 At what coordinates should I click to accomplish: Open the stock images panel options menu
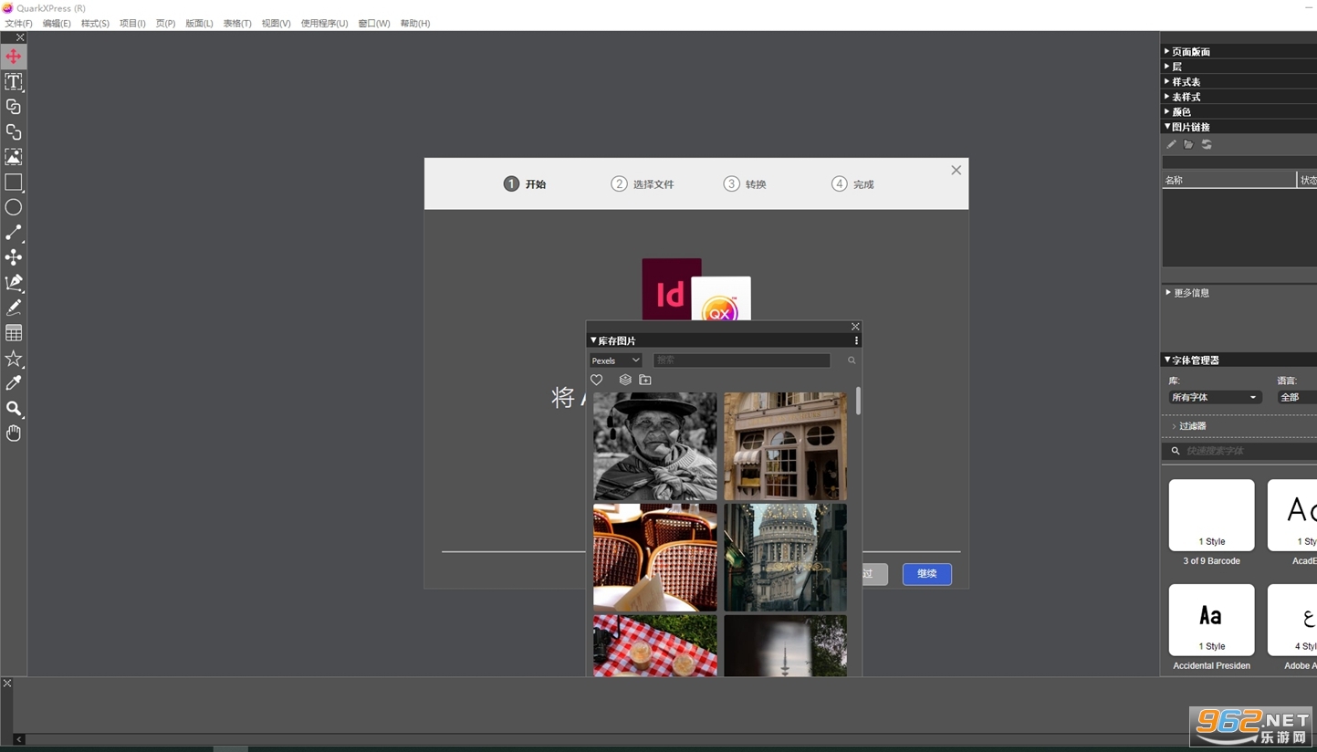point(856,340)
